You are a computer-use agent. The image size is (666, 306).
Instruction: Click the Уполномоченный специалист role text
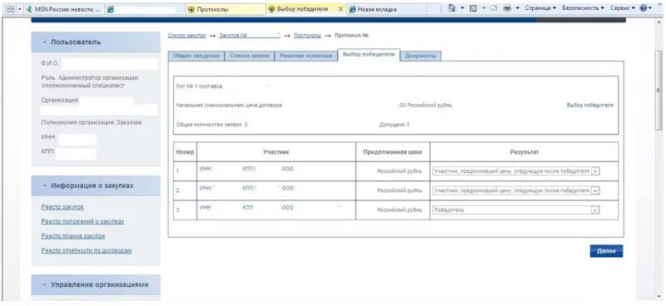(82, 86)
